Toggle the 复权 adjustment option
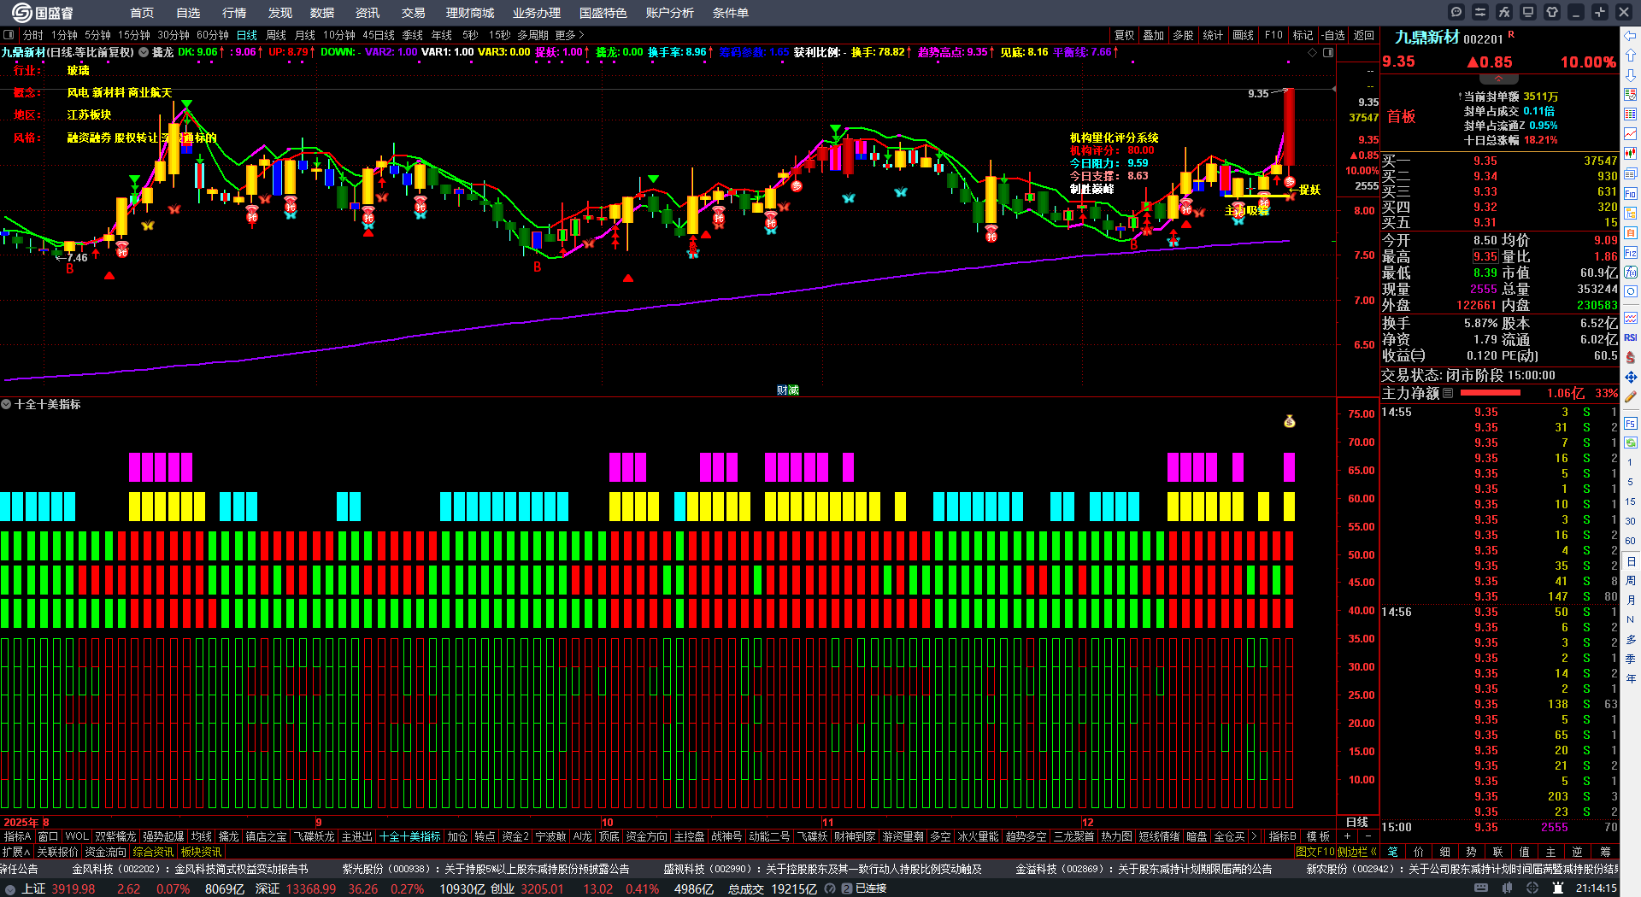This screenshot has width=1641, height=897. click(x=1124, y=35)
